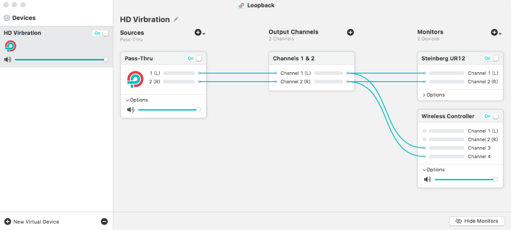Viewport: 511px width, 230px height.
Task: Click Wireless Controller 'Channel 4' label
Action: coord(479,156)
